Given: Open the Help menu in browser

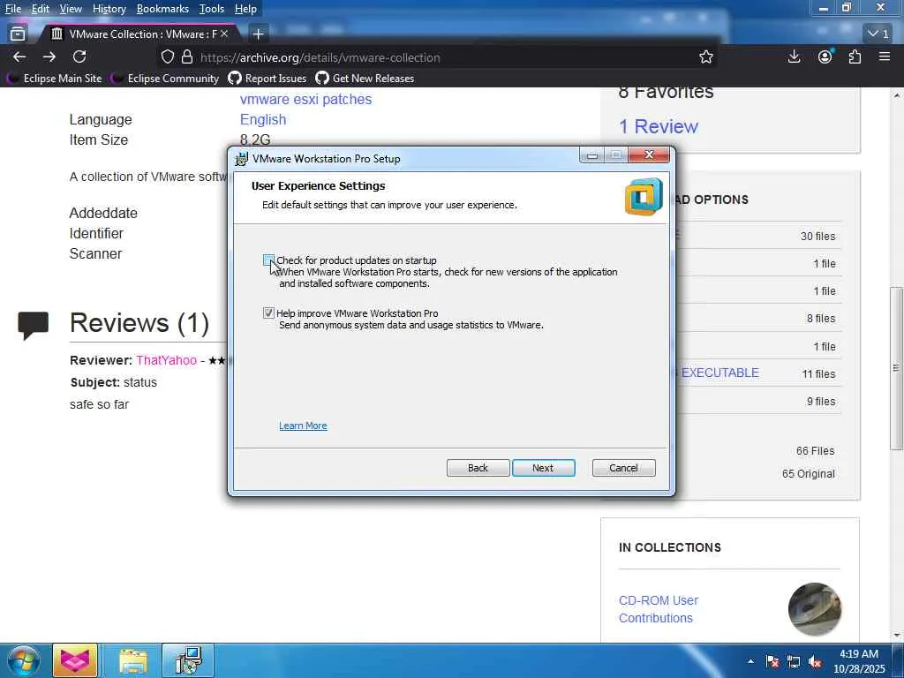Looking at the screenshot, I should point(245,9).
